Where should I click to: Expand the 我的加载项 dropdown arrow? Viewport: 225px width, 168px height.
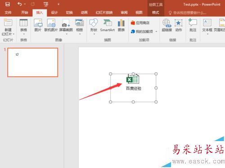pos(156,31)
